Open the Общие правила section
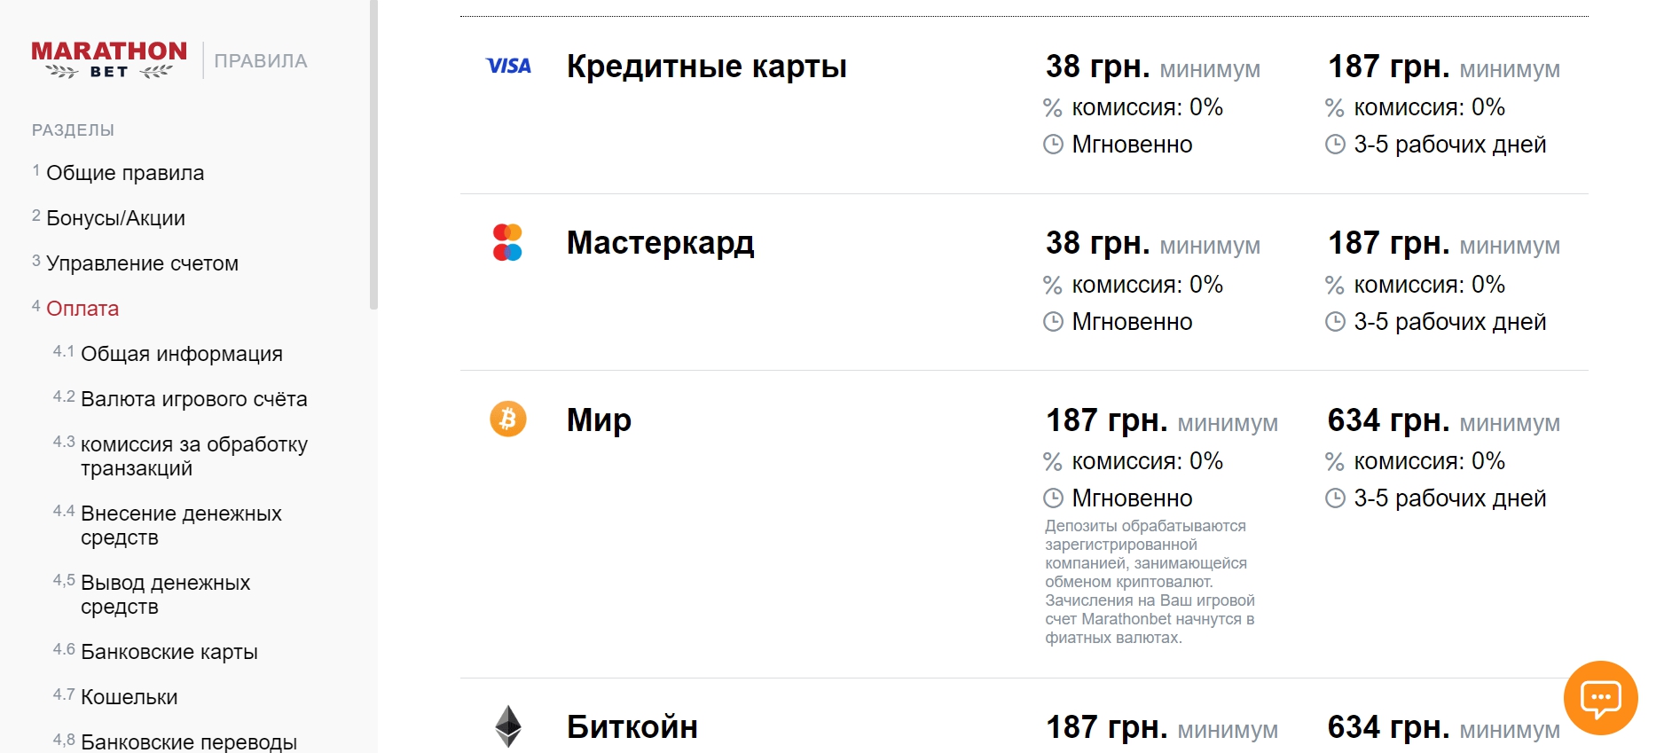1664x753 pixels. pyautogui.click(x=124, y=173)
